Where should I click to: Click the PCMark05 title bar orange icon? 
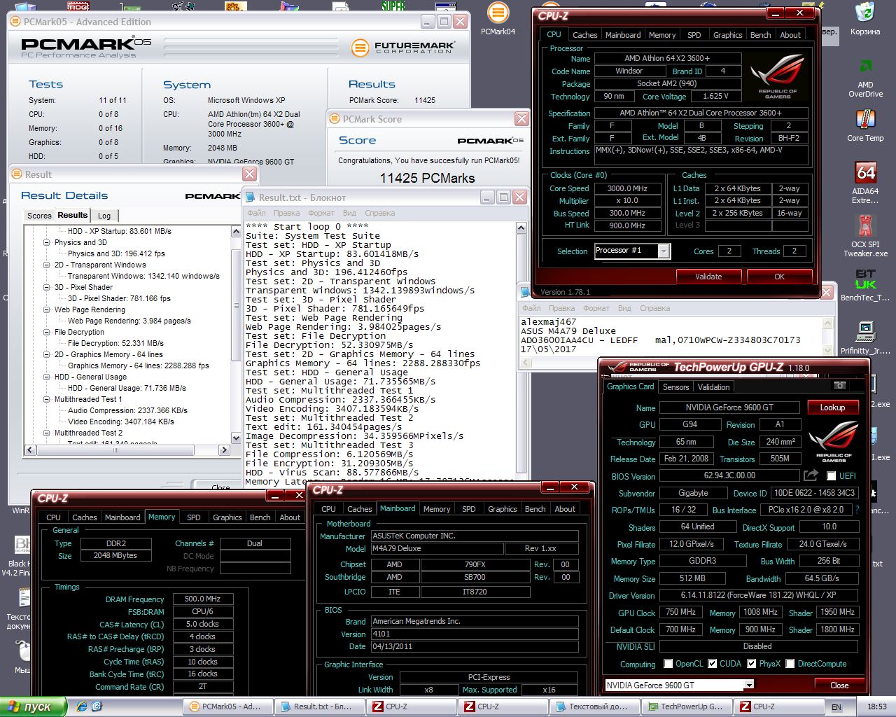[x=15, y=22]
